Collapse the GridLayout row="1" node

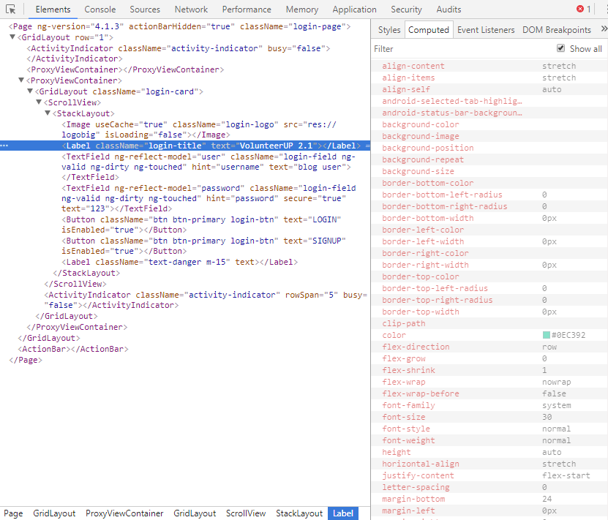point(12,37)
